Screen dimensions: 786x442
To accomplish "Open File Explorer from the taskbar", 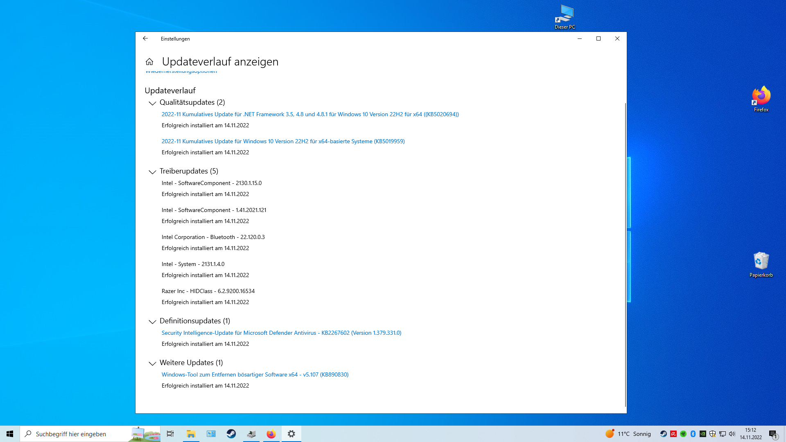I will [x=191, y=434].
